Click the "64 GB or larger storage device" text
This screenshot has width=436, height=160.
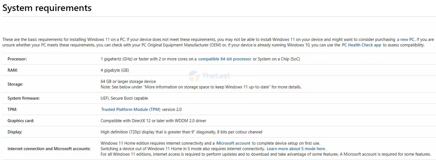click(128, 82)
